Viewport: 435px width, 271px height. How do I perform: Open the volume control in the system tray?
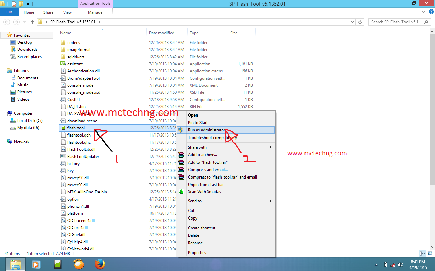(x=400, y=264)
